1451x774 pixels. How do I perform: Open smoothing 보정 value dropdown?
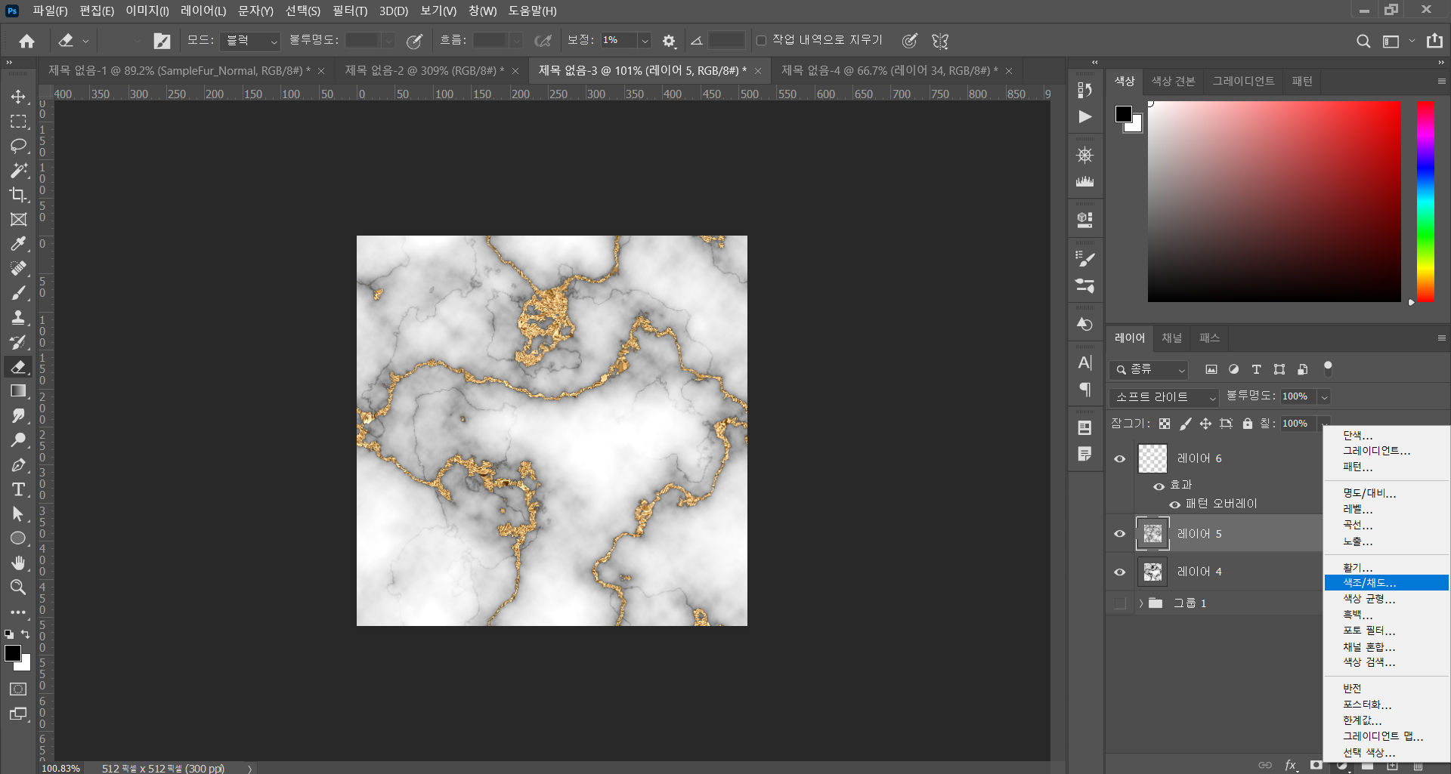click(x=645, y=41)
